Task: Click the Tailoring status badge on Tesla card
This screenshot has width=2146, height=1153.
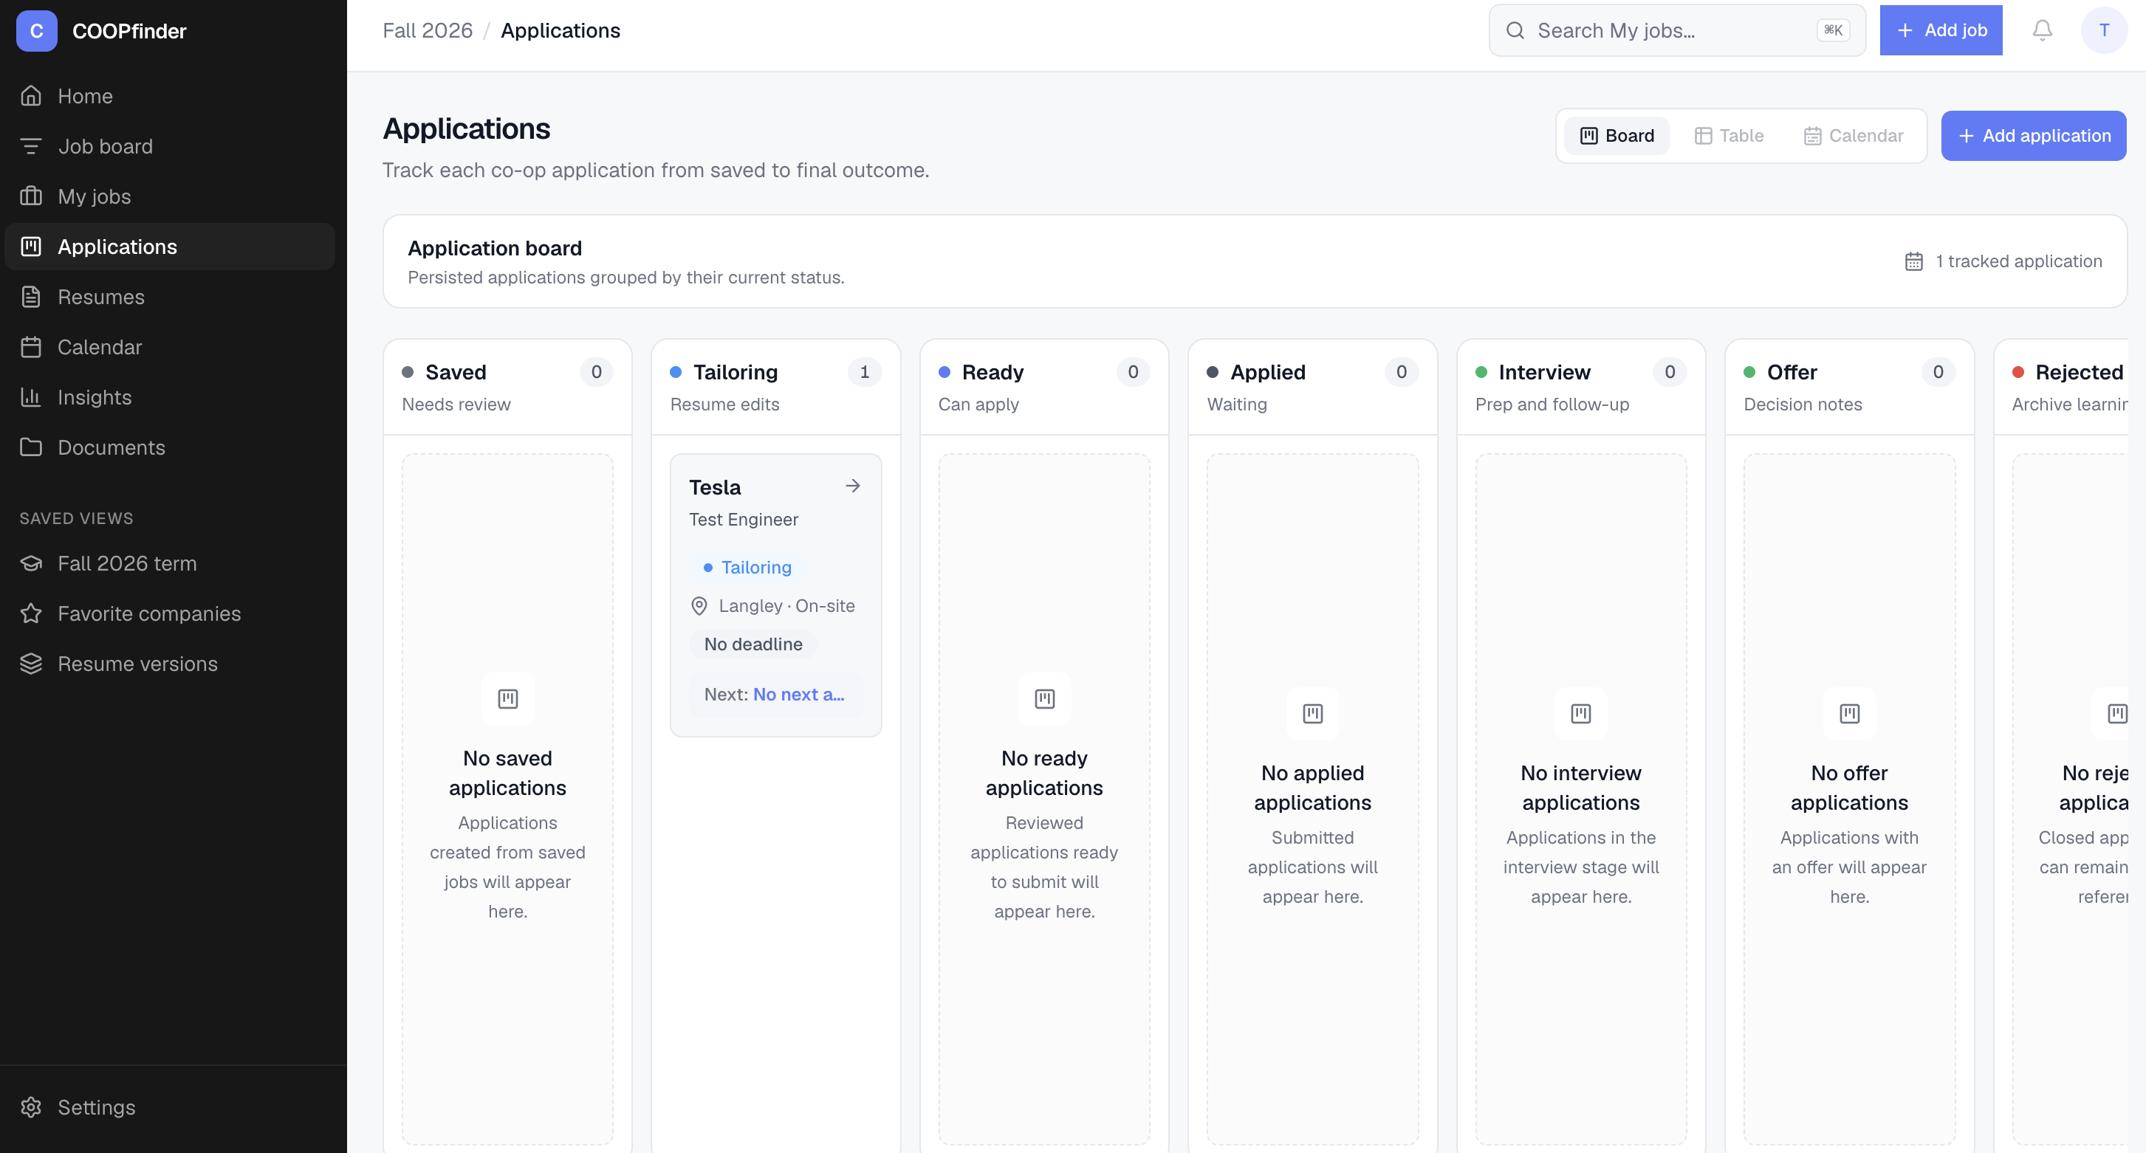Action: [747, 567]
